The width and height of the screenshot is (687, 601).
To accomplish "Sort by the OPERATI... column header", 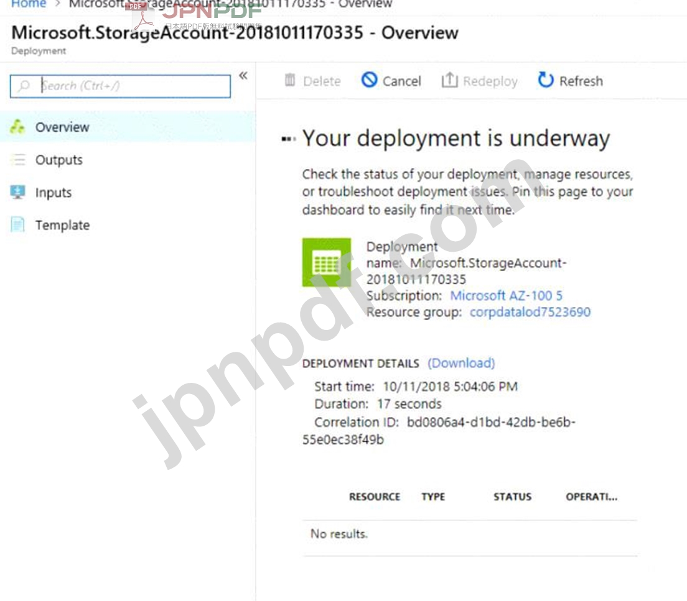I will 592,497.
